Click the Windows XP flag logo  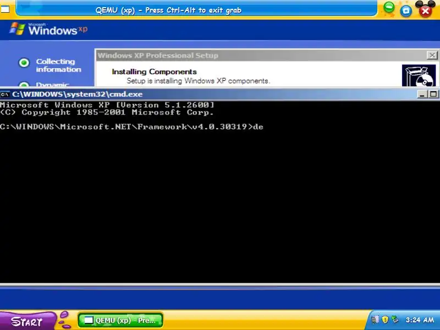point(17,29)
